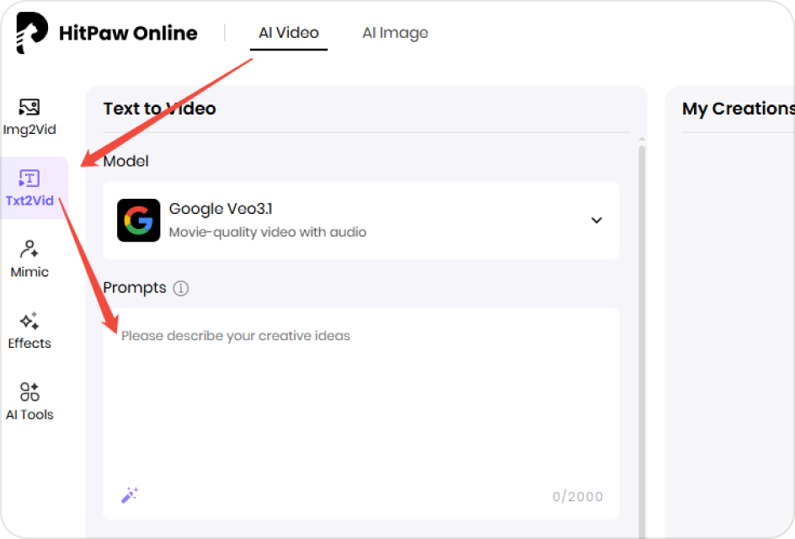
Task: Click the Google logo in model selector
Action: point(138,221)
